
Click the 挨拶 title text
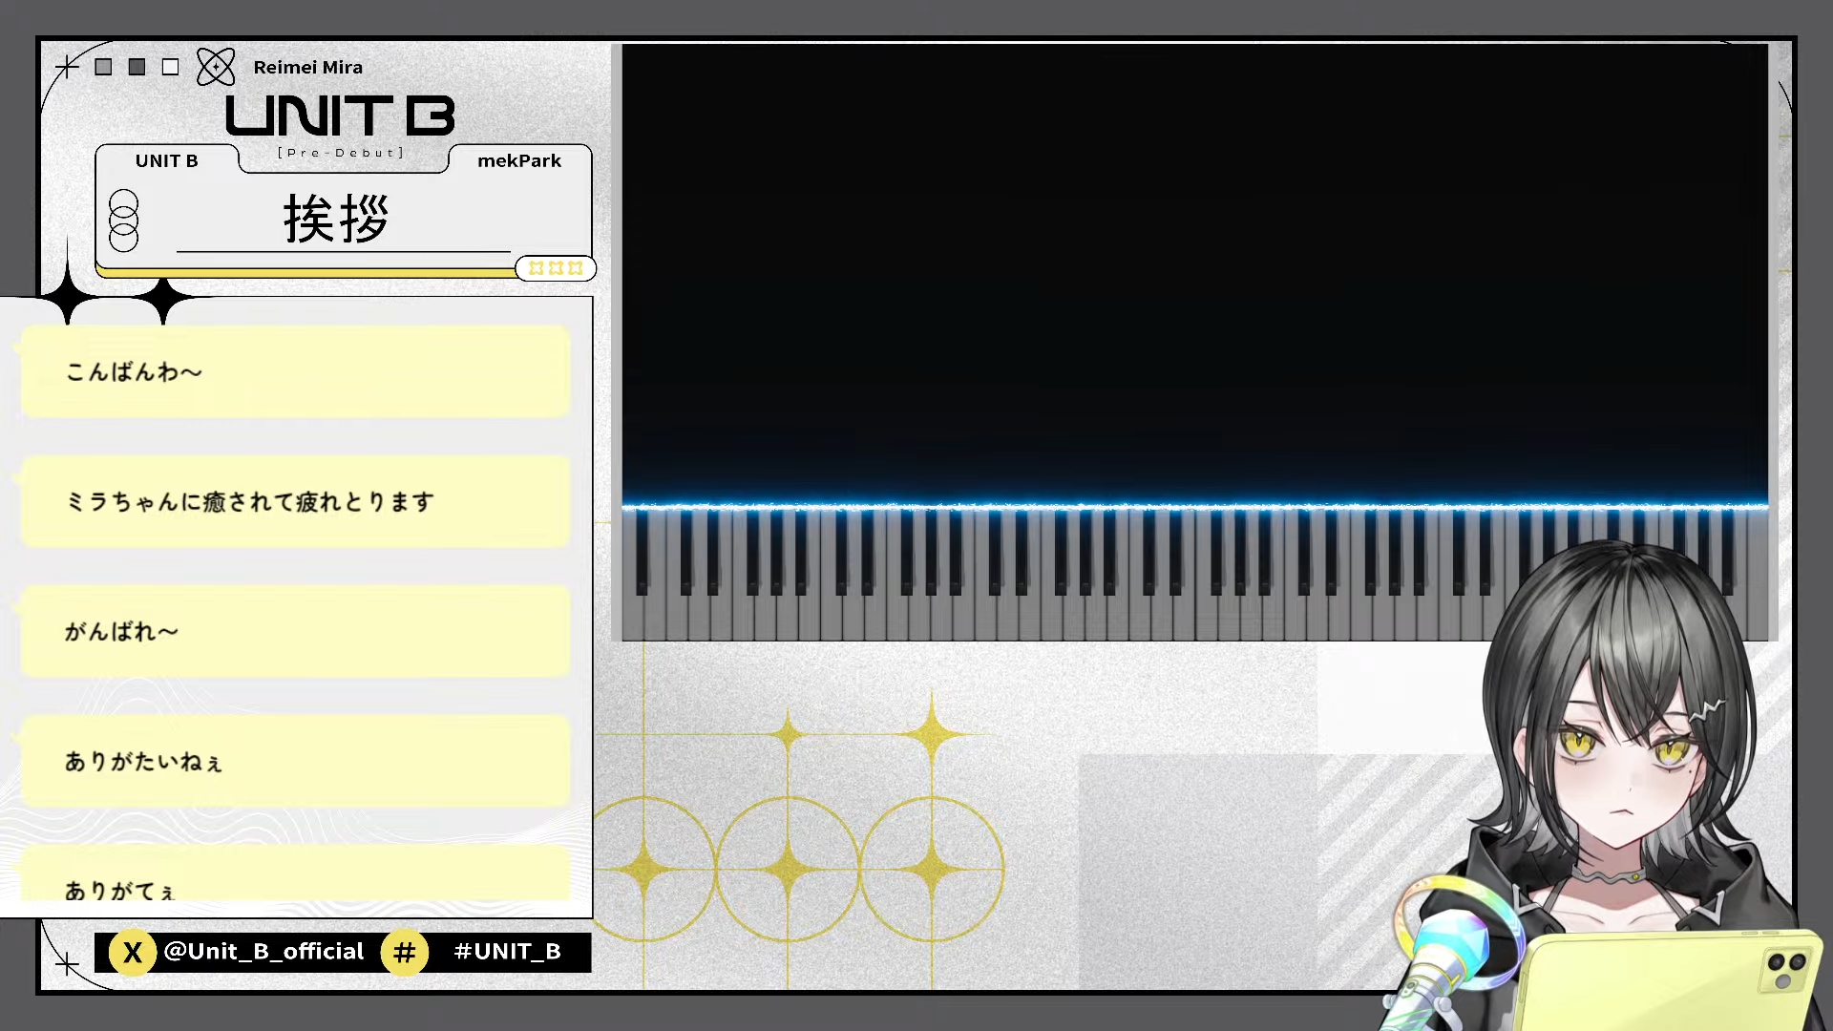[x=336, y=219]
